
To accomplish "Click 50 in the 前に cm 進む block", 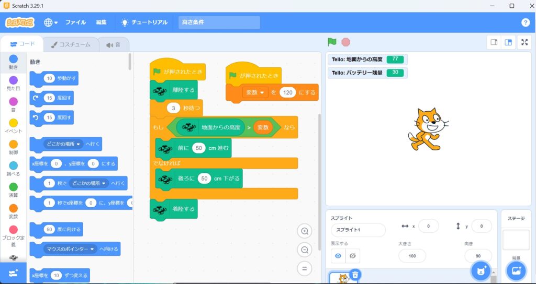I will coord(198,148).
